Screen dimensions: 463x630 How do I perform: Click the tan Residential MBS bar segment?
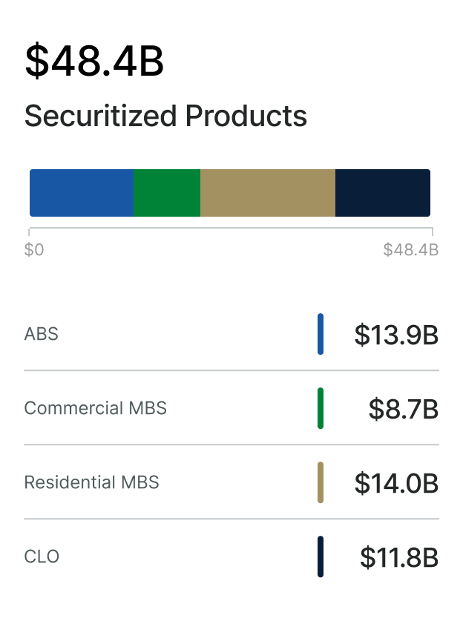(x=268, y=193)
